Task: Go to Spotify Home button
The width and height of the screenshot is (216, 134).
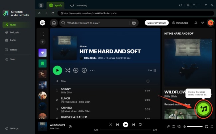Action: tap(54, 23)
